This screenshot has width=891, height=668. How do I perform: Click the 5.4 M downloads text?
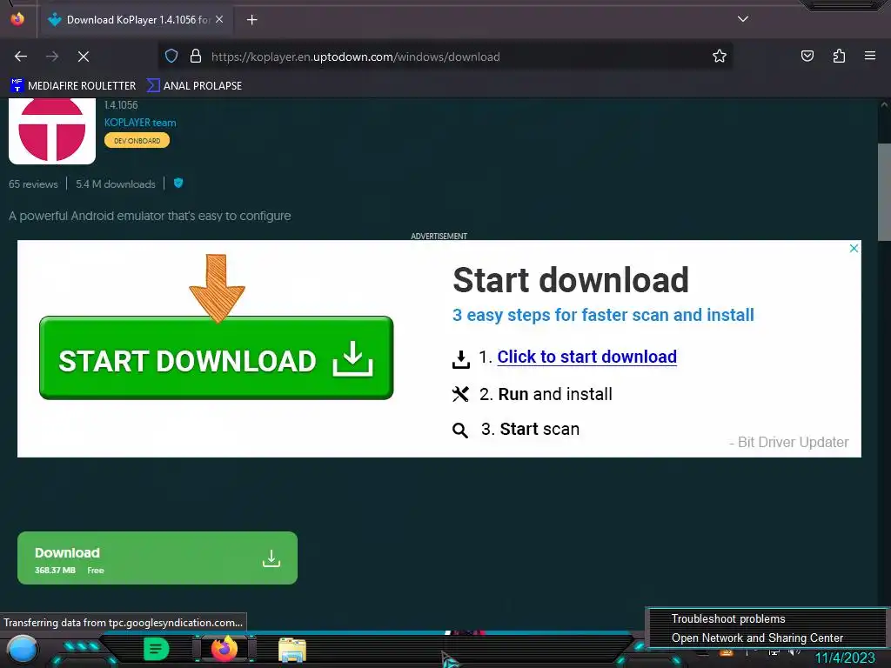tap(116, 184)
